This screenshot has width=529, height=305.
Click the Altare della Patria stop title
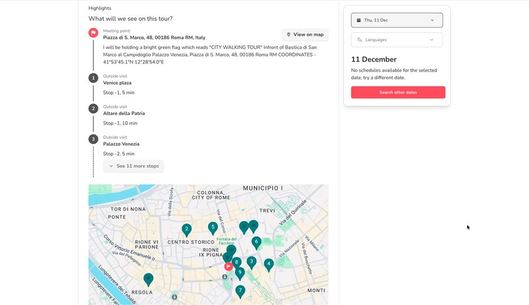pos(124,113)
